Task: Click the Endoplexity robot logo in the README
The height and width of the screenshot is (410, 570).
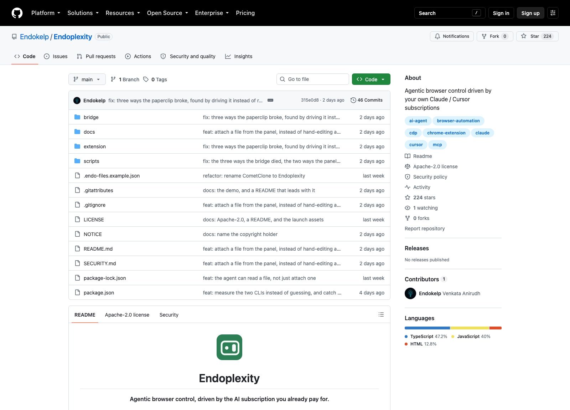Action: pos(229,347)
